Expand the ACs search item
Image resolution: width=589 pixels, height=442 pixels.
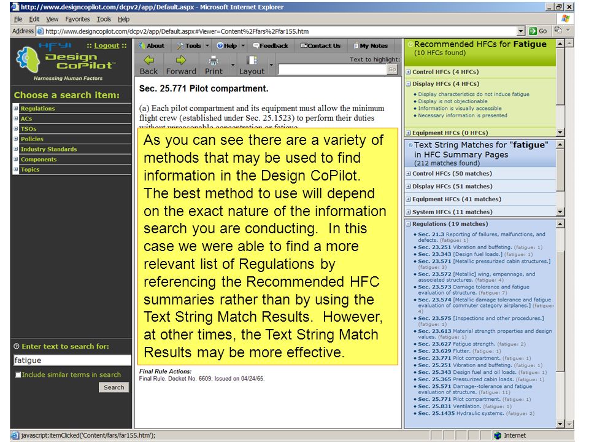16,118
